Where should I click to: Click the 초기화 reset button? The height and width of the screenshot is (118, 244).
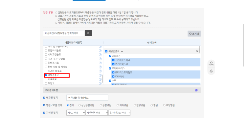click(194, 34)
